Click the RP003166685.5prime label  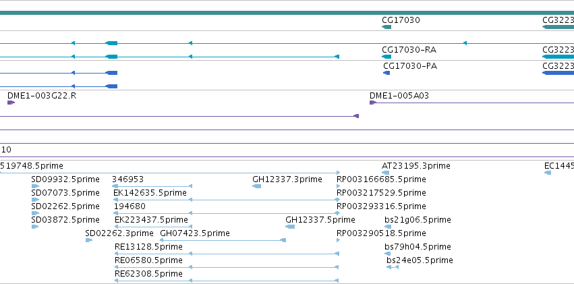click(381, 179)
